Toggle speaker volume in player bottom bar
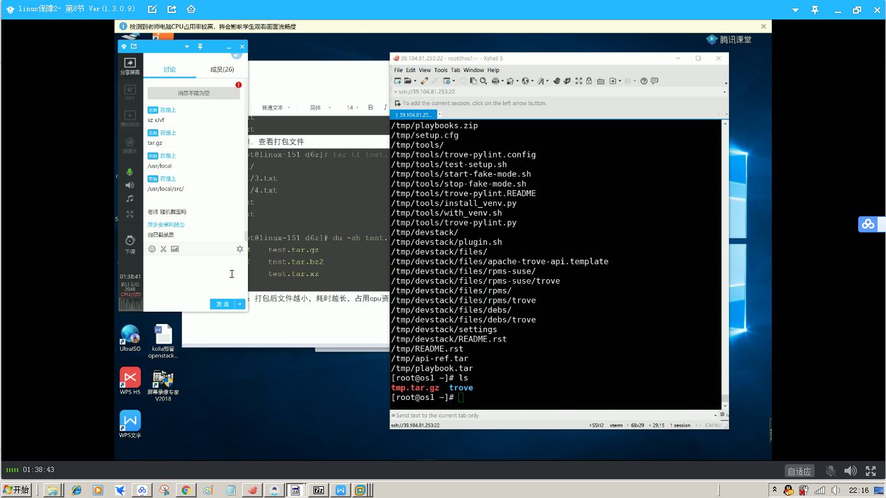 (x=850, y=471)
